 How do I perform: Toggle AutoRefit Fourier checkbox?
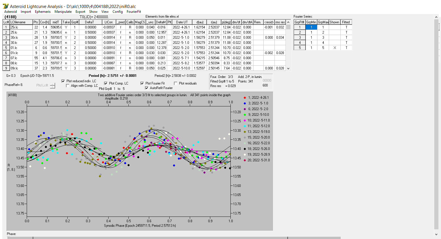coord(147,88)
